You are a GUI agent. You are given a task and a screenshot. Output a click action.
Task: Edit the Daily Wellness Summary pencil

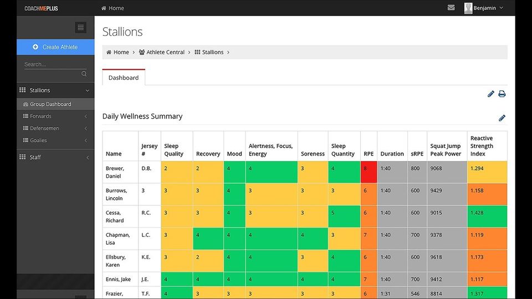[502, 118]
